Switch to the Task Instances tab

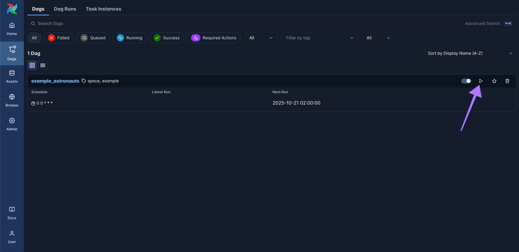click(x=103, y=9)
